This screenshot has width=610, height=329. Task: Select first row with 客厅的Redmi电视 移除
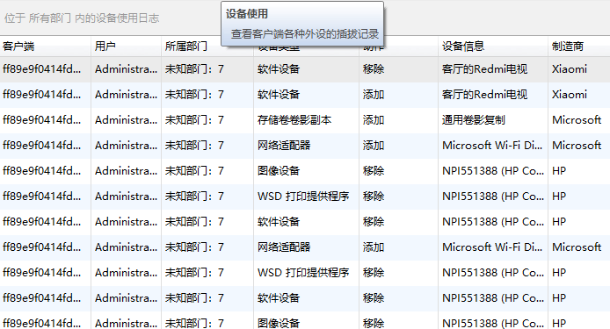(305, 69)
